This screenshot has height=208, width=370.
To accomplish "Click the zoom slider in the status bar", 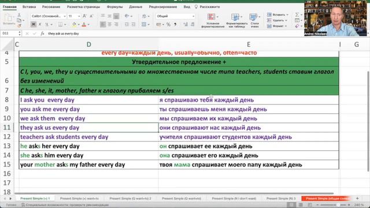I will tap(333, 205).
